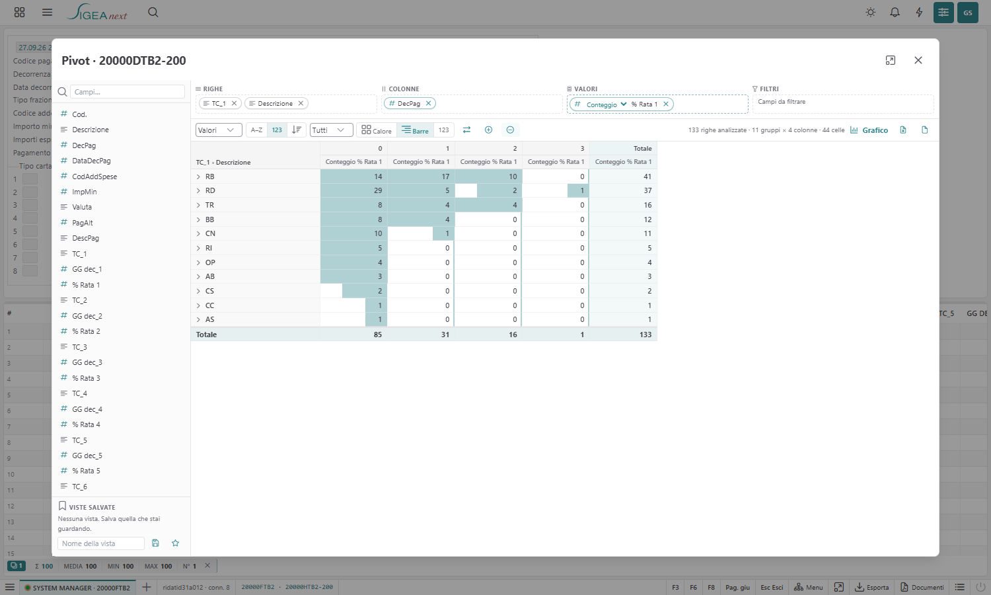Export the pivot to an Excel file

(x=903, y=130)
